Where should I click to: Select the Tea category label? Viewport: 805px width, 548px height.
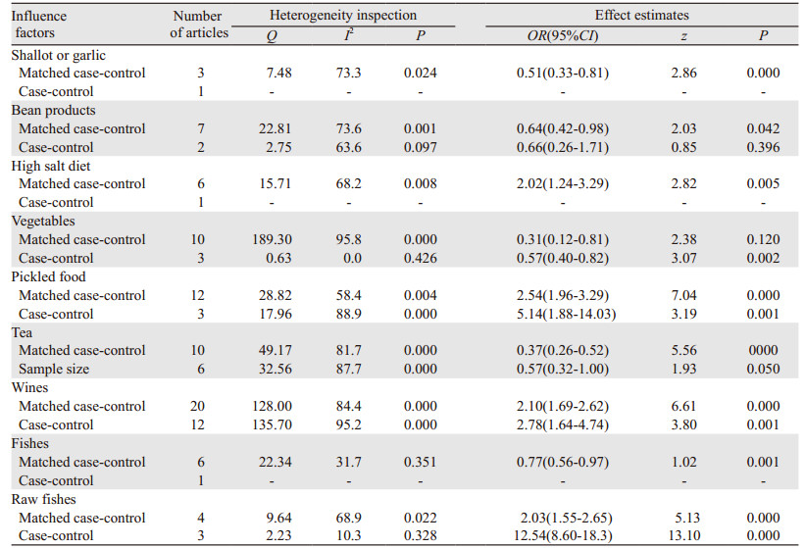coord(22,333)
